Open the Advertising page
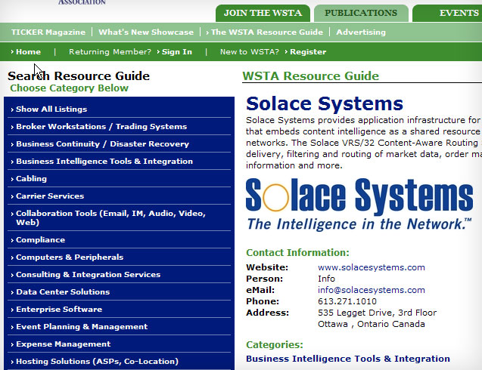 [x=361, y=32]
